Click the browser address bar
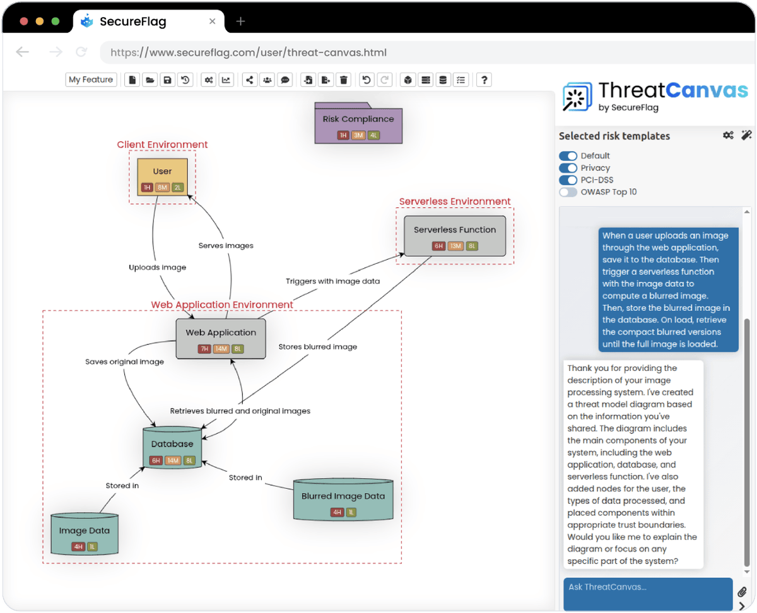This screenshot has height=613, width=757. (x=429, y=53)
